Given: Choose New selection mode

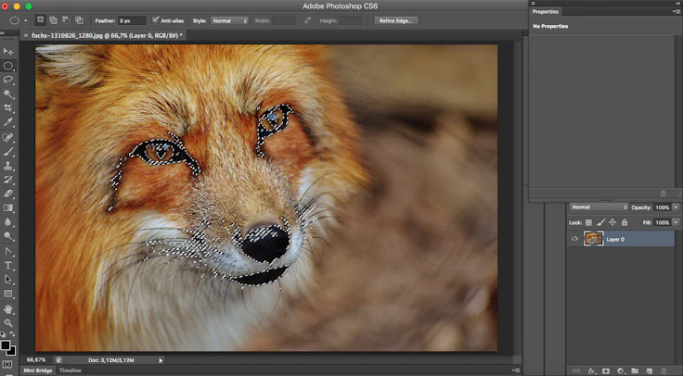Looking at the screenshot, I should (40, 20).
